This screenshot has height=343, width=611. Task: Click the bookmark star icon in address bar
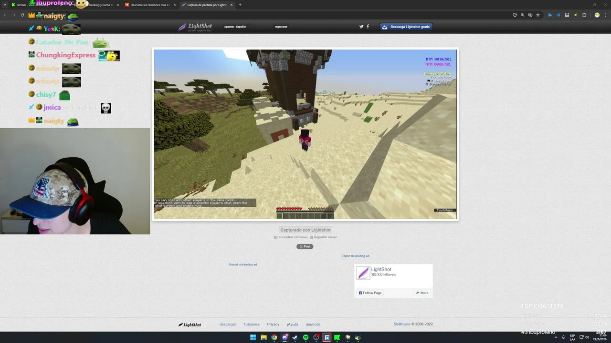coord(538,15)
